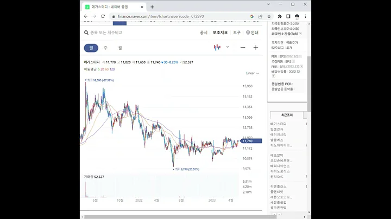Viewport: 391px width, 219px height.
Task: Open 이엔플러스 in recent list
Action: coord(278,186)
